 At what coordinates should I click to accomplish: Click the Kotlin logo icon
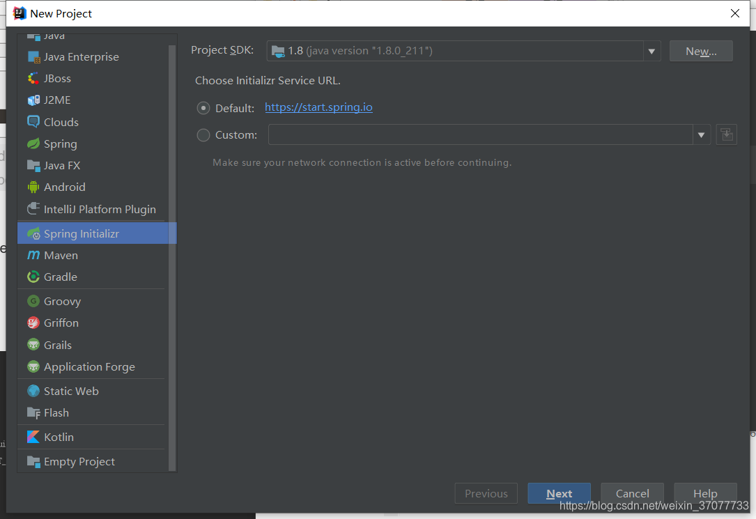[33, 437]
